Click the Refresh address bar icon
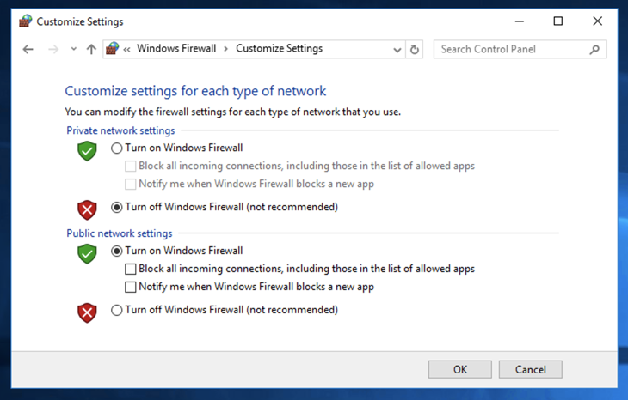The width and height of the screenshot is (628, 400). [x=415, y=50]
